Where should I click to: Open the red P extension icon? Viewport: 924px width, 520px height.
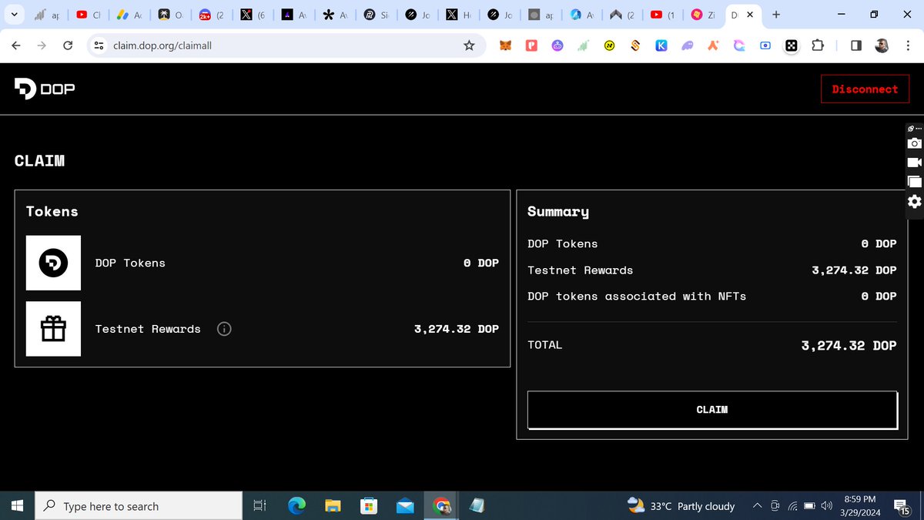tap(531, 46)
